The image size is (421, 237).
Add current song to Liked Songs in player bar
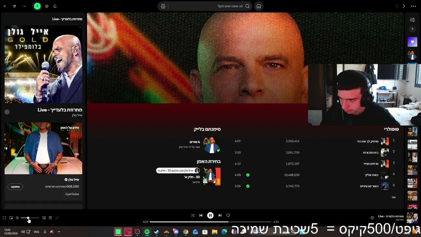372,218
